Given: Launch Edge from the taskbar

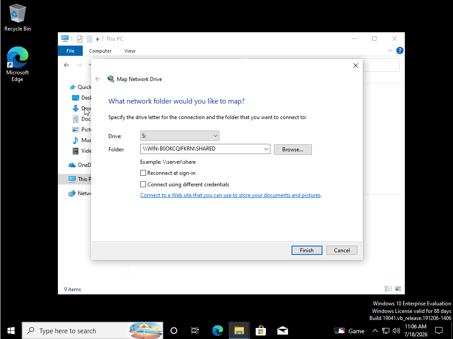Looking at the screenshot, I should pos(217,331).
